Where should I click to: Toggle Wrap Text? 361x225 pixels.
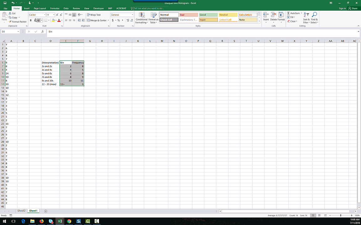click(x=94, y=15)
